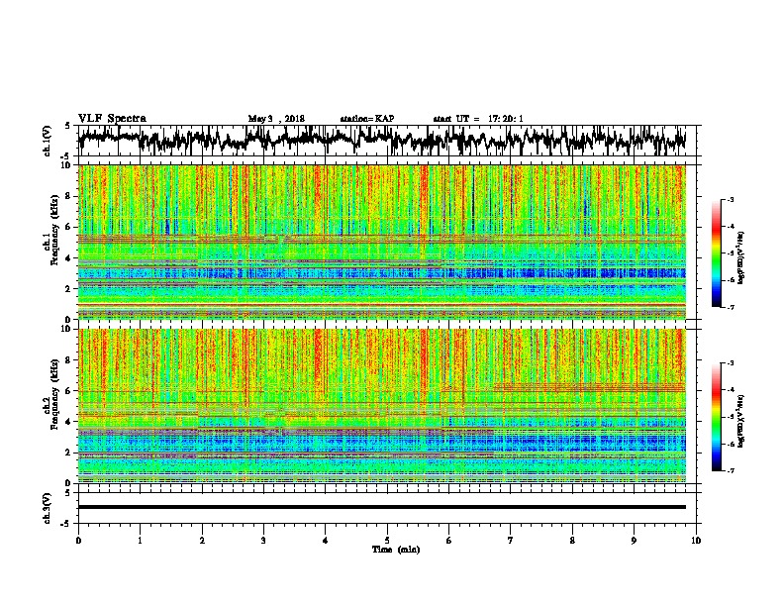Click the ch.2 color scale bar
The image size is (784, 606).
[x=717, y=417]
